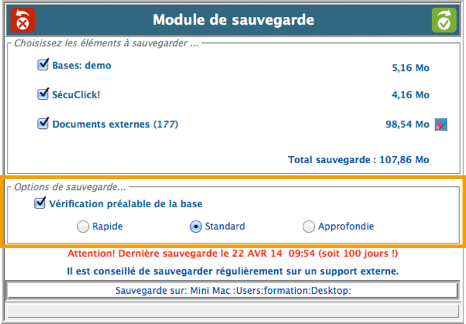The height and width of the screenshot is (324, 466).
Task: Select the Approfondie verification mode
Action: tap(309, 226)
